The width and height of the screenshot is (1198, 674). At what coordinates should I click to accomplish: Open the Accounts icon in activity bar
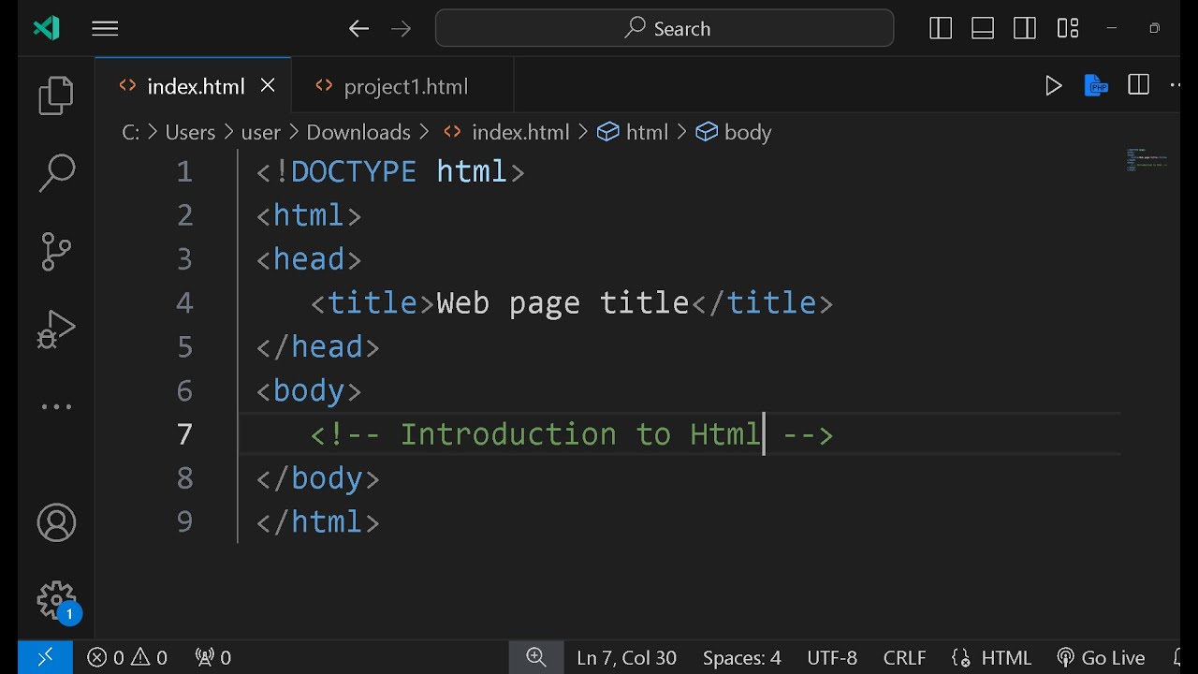coord(56,522)
